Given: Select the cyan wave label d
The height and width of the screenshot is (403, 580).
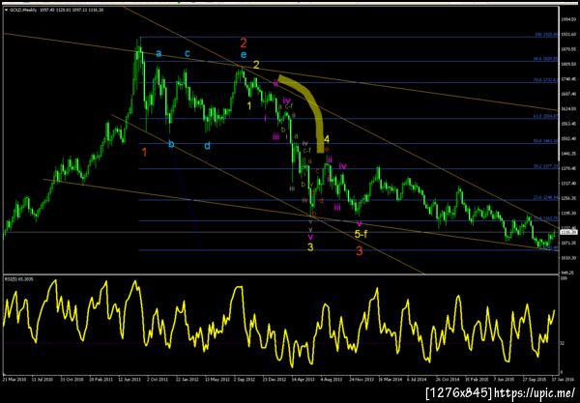Looking at the screenshot, I should coord(207,146).
